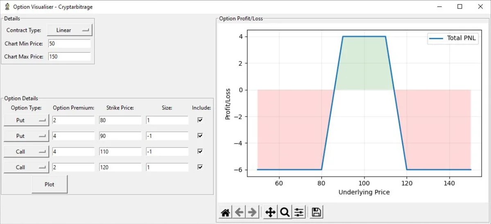
Task: Uncheck Include for the strike 110 Call
Action: coord(200,151)
